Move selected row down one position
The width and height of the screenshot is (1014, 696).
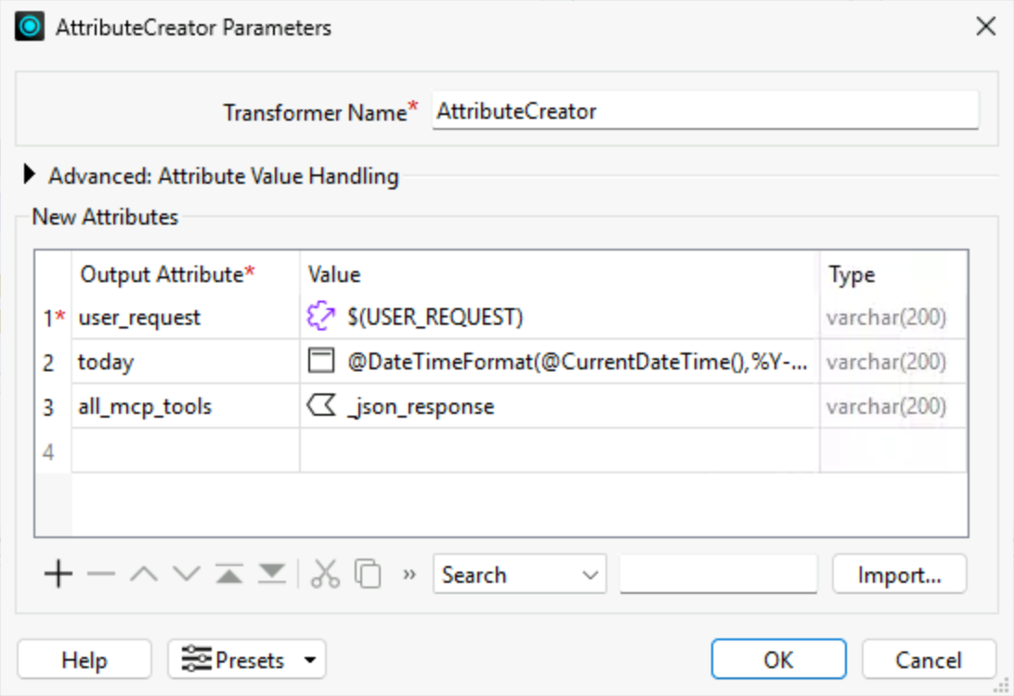click(x=187, y=574)
